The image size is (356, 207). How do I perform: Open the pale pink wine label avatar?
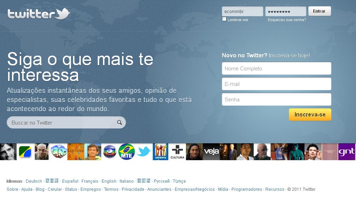(330, 152)
